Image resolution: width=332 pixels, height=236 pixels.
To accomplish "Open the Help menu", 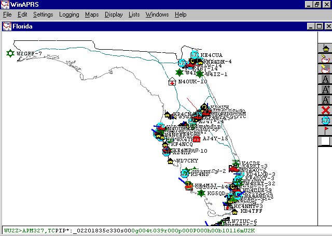I will 181,14.
